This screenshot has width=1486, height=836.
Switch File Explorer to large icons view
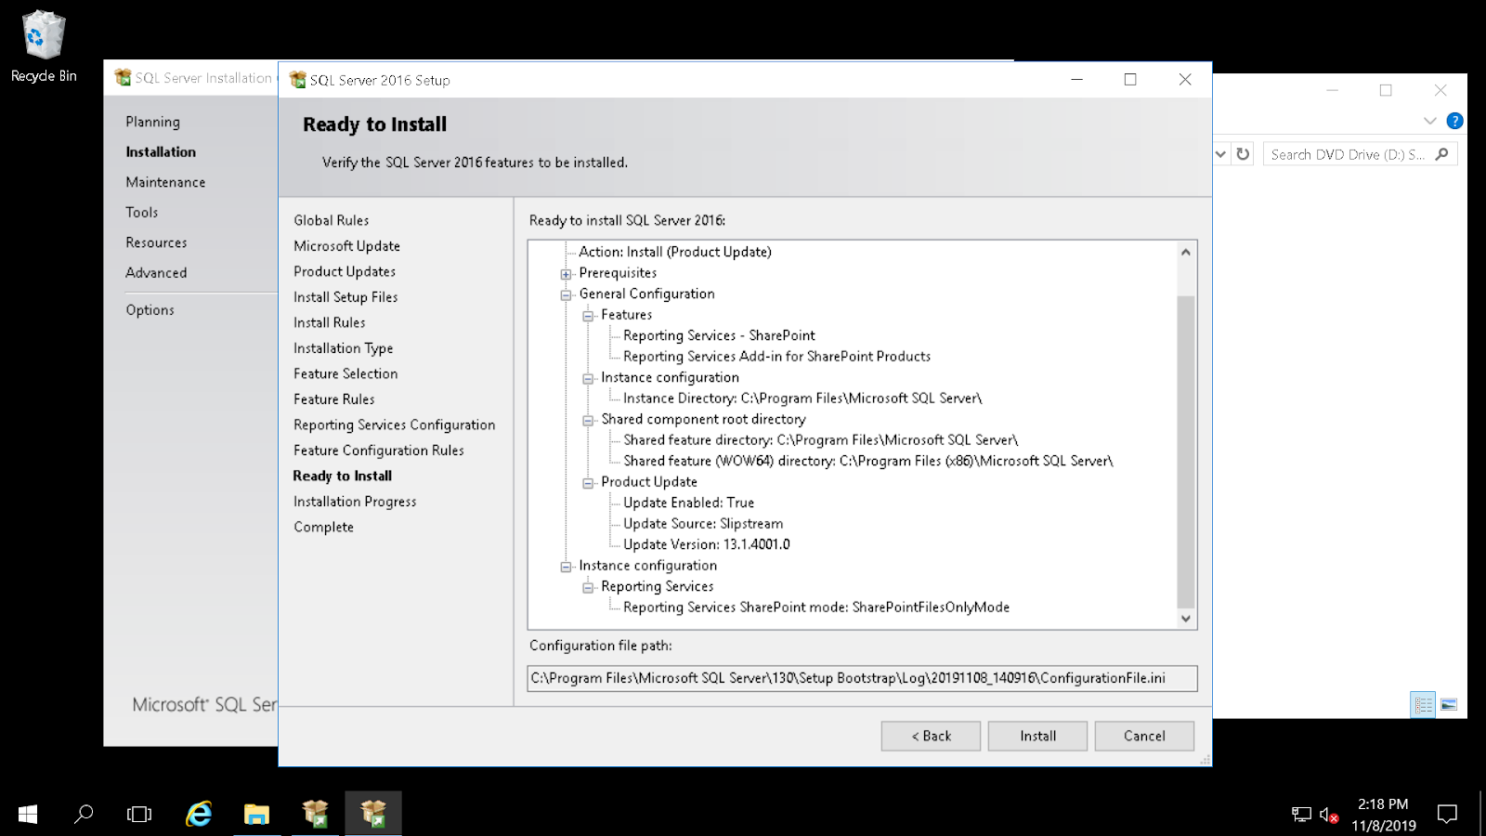point(1449,705)
